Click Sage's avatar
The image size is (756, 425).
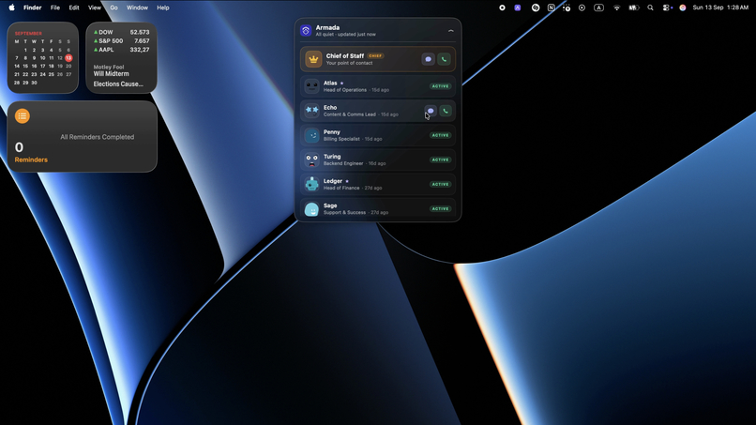[x=312, y=209]
